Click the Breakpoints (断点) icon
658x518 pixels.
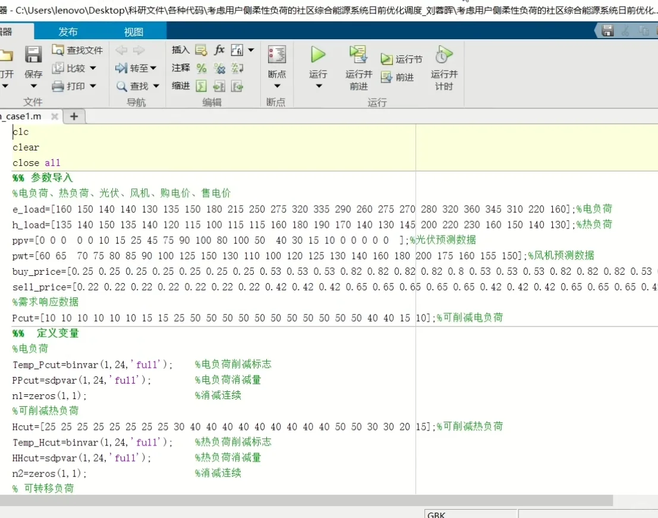(277, 55)
